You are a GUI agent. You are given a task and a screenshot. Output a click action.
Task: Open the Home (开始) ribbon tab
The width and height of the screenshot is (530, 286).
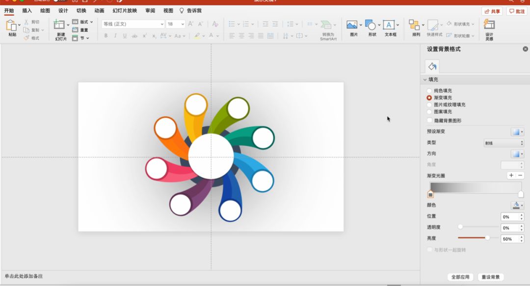[9, 10]
